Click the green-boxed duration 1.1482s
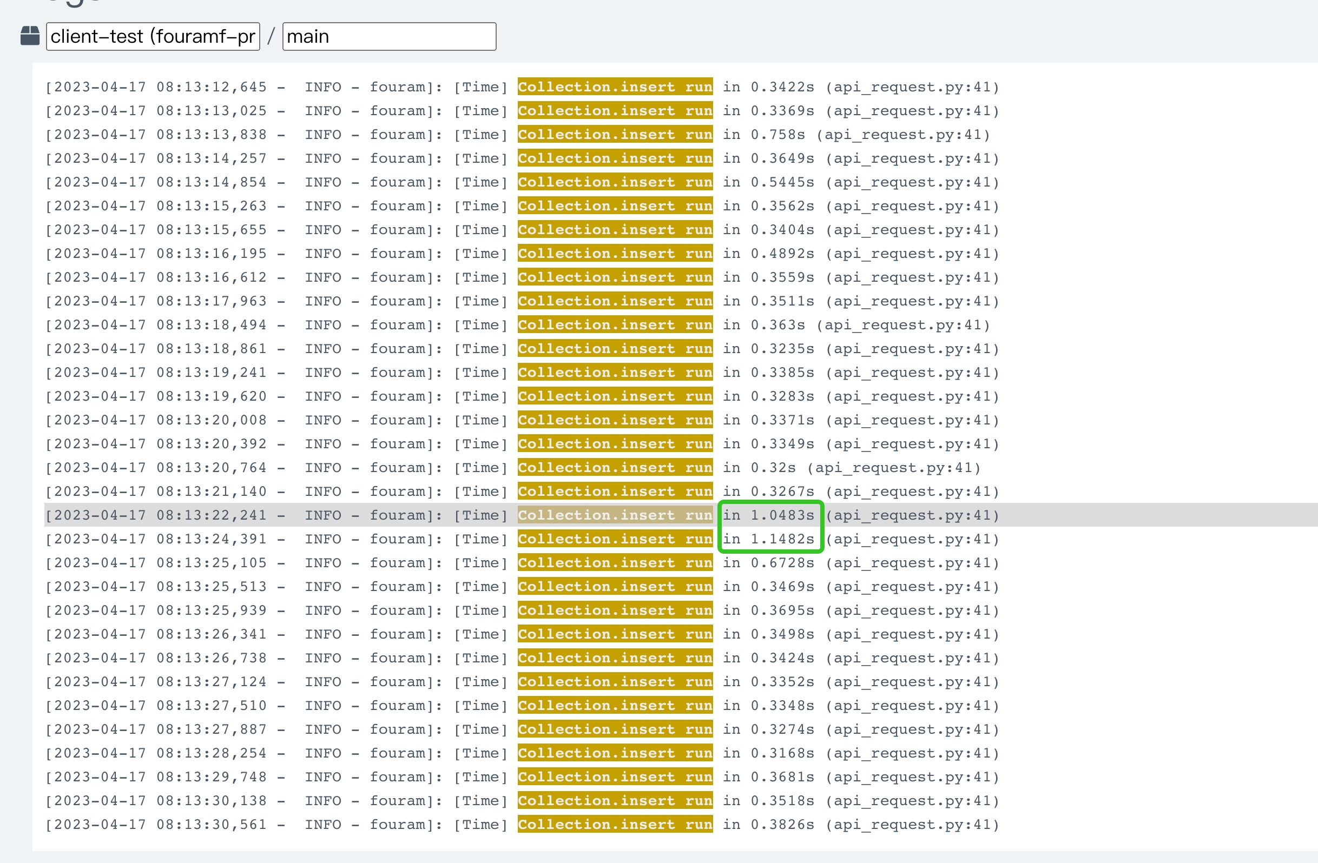 tap(770, 539)
